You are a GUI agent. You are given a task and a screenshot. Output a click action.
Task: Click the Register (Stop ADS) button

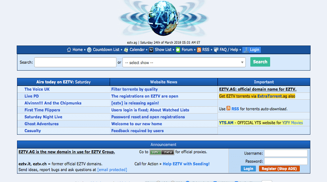pyautogui.click(x=279, y=169)
